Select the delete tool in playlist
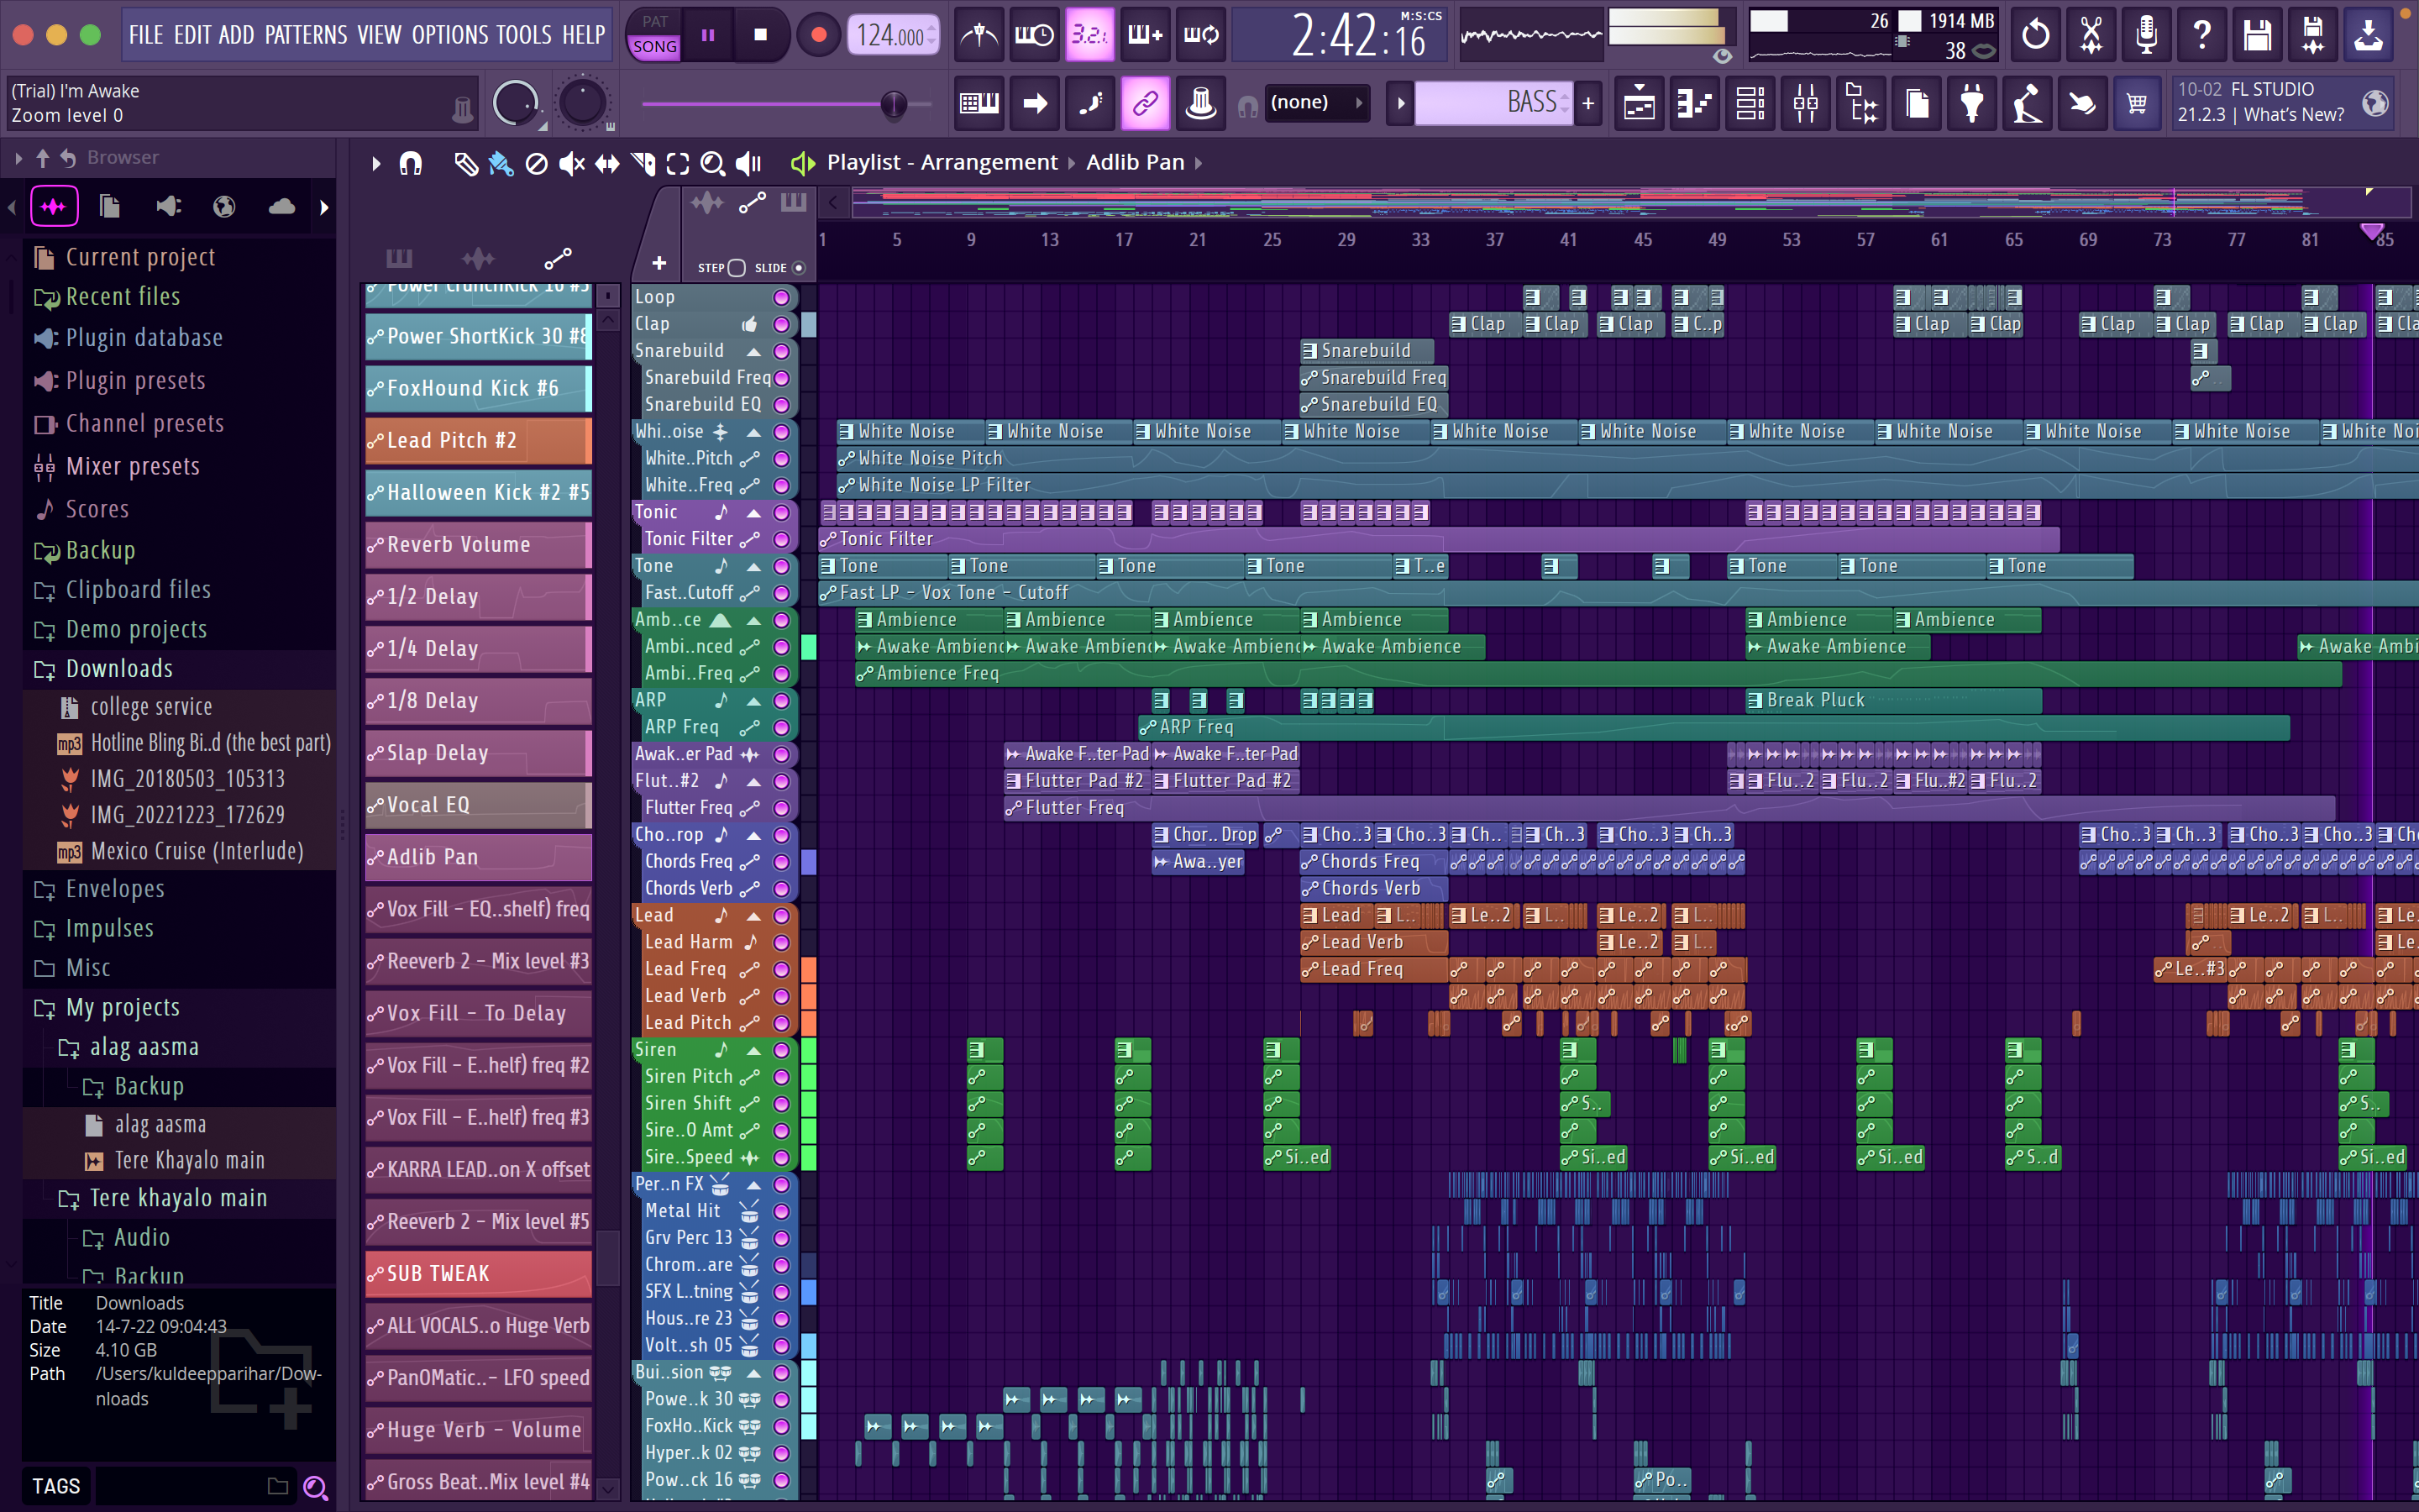 tap(537, 163)
